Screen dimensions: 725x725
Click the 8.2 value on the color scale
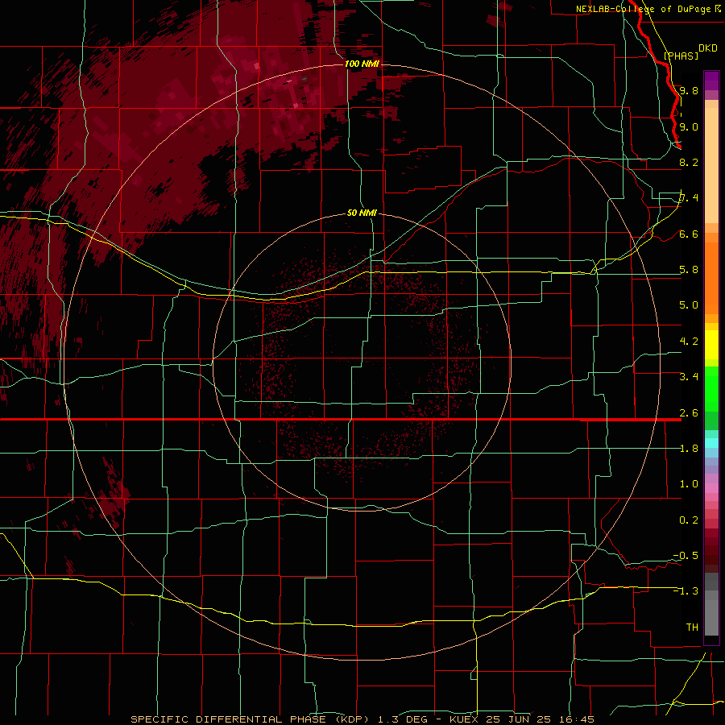tap(689, 162)
